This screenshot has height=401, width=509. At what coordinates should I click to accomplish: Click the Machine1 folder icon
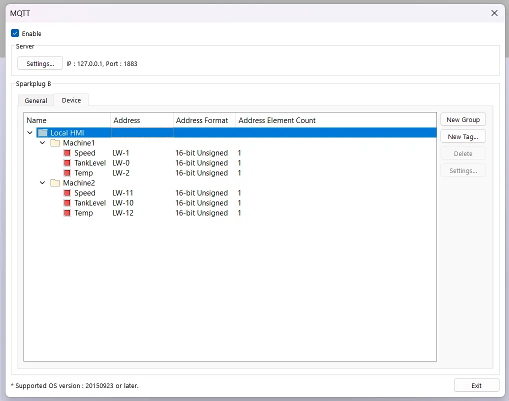tap(55, 142)
